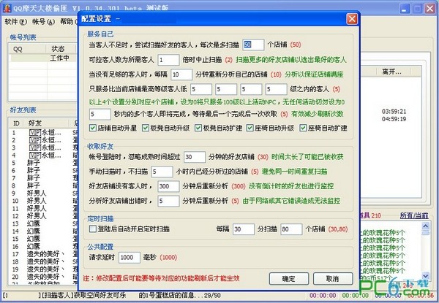The height and width of the screenshot is (303, 439).
Task: Select friend row 17 遗失的美好
Action: coord(43,254)
